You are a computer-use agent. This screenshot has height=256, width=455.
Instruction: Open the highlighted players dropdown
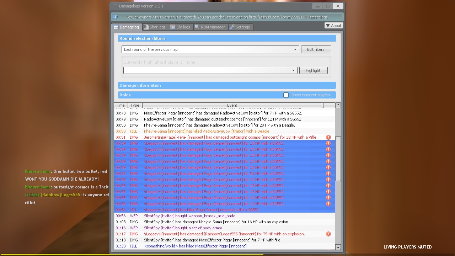(293, 70)
